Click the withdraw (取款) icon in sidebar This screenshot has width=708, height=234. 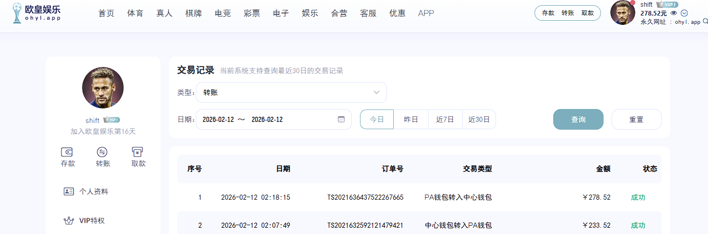138,152
